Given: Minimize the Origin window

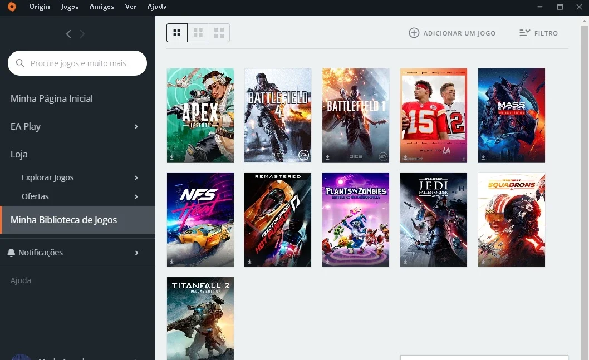Looking at the screenshot, I should [x=540, y=7].
